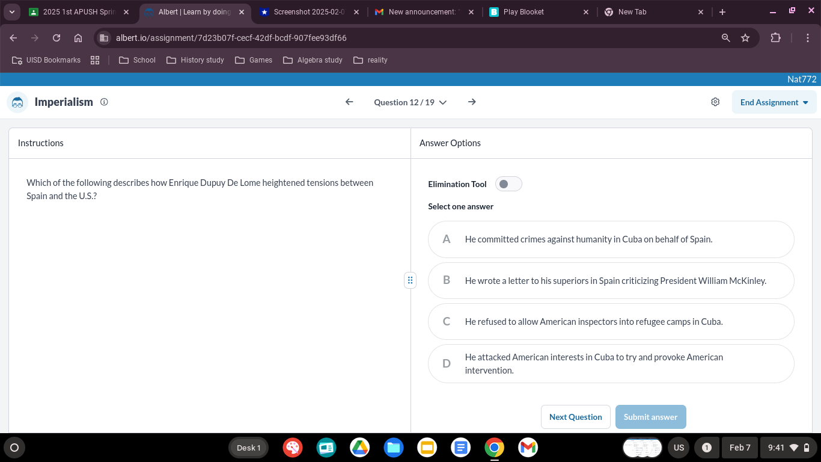Select answer C about refusing American inspectors

(x=611, y=322)
